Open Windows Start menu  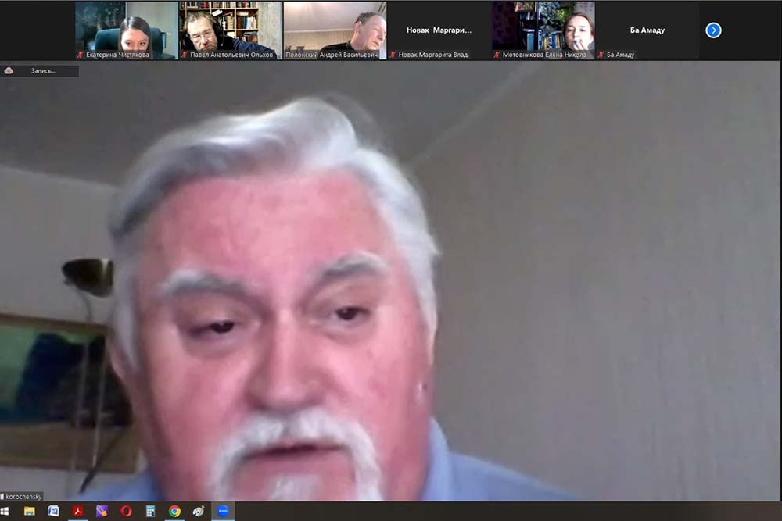click(x=5, y=512)
